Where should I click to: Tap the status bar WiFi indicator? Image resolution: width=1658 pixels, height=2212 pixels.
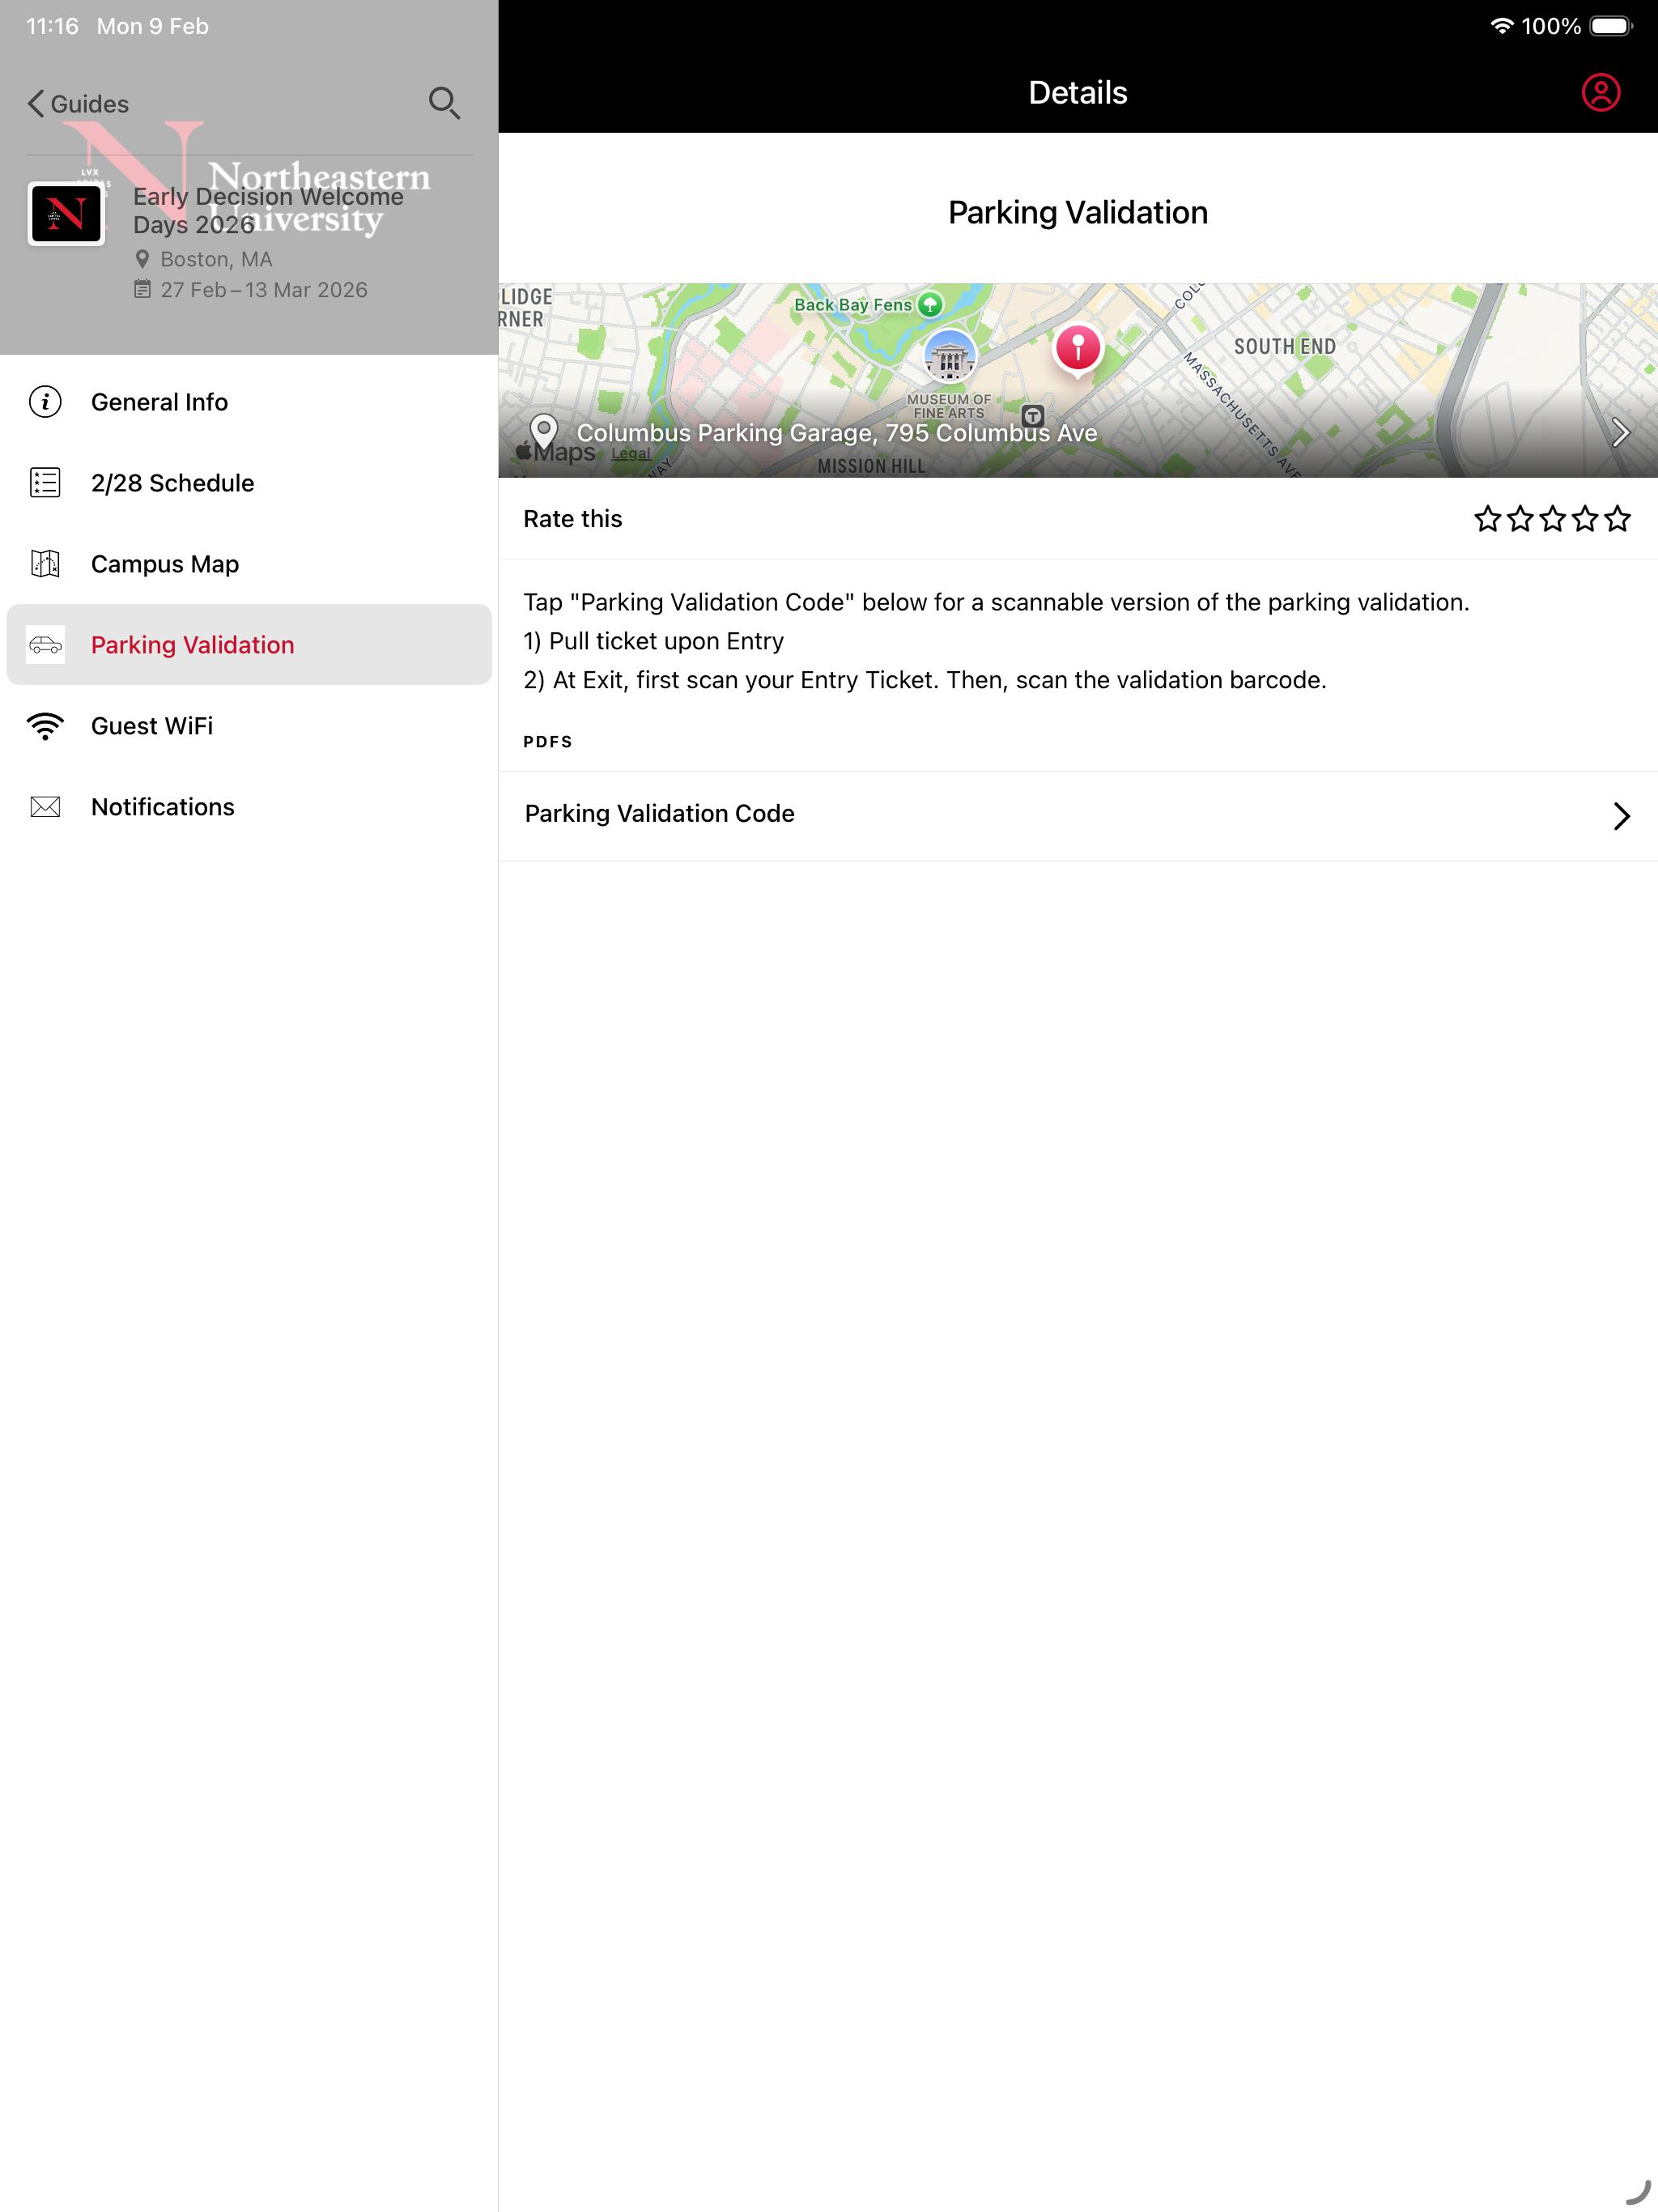pos(1501,26)
